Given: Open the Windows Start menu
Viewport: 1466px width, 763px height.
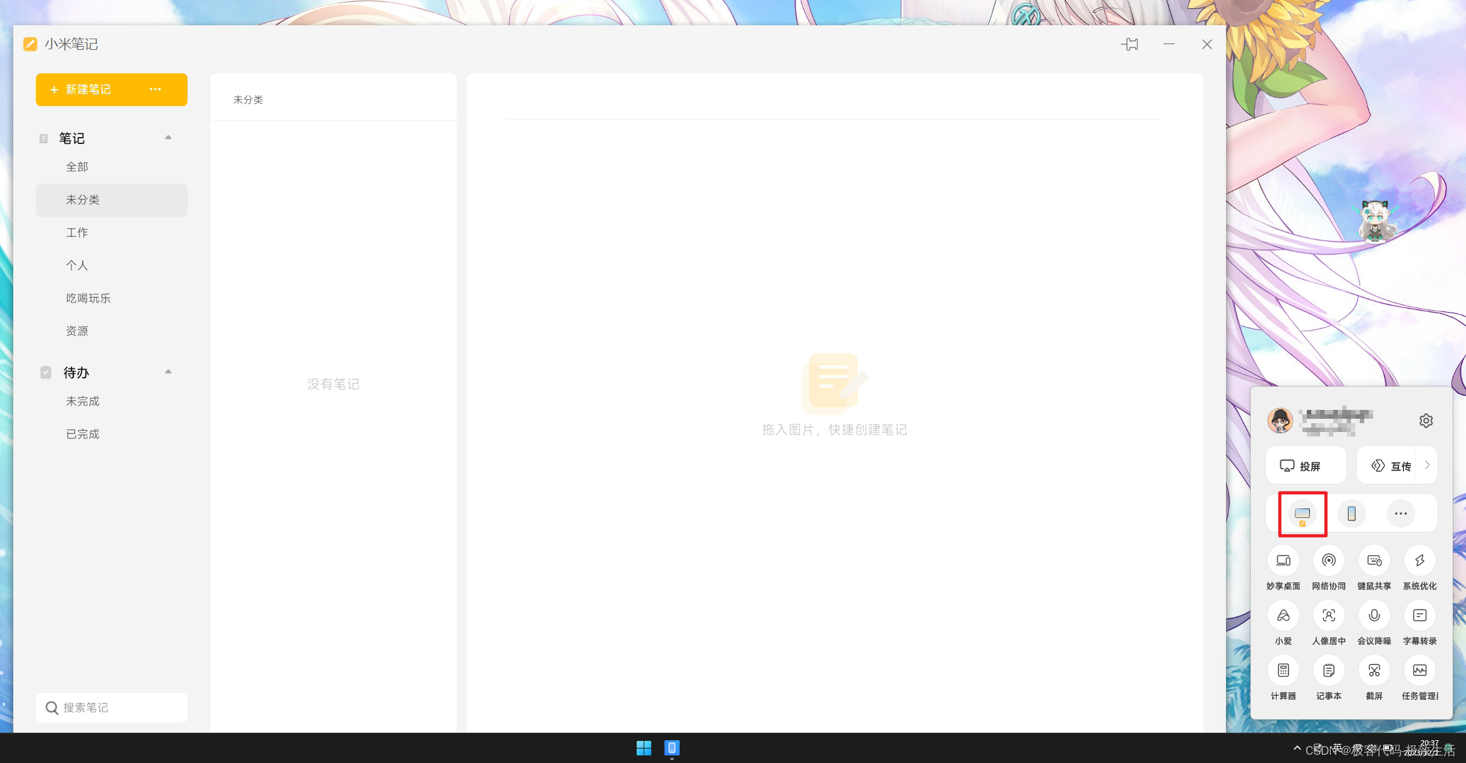Looking at the screenshot, I should [x=644, y=748].
